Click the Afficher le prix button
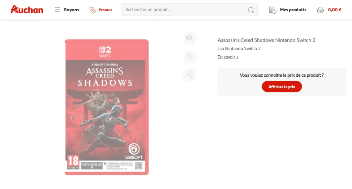This screenshot has height=189, width=352. (x=282, y=87)
